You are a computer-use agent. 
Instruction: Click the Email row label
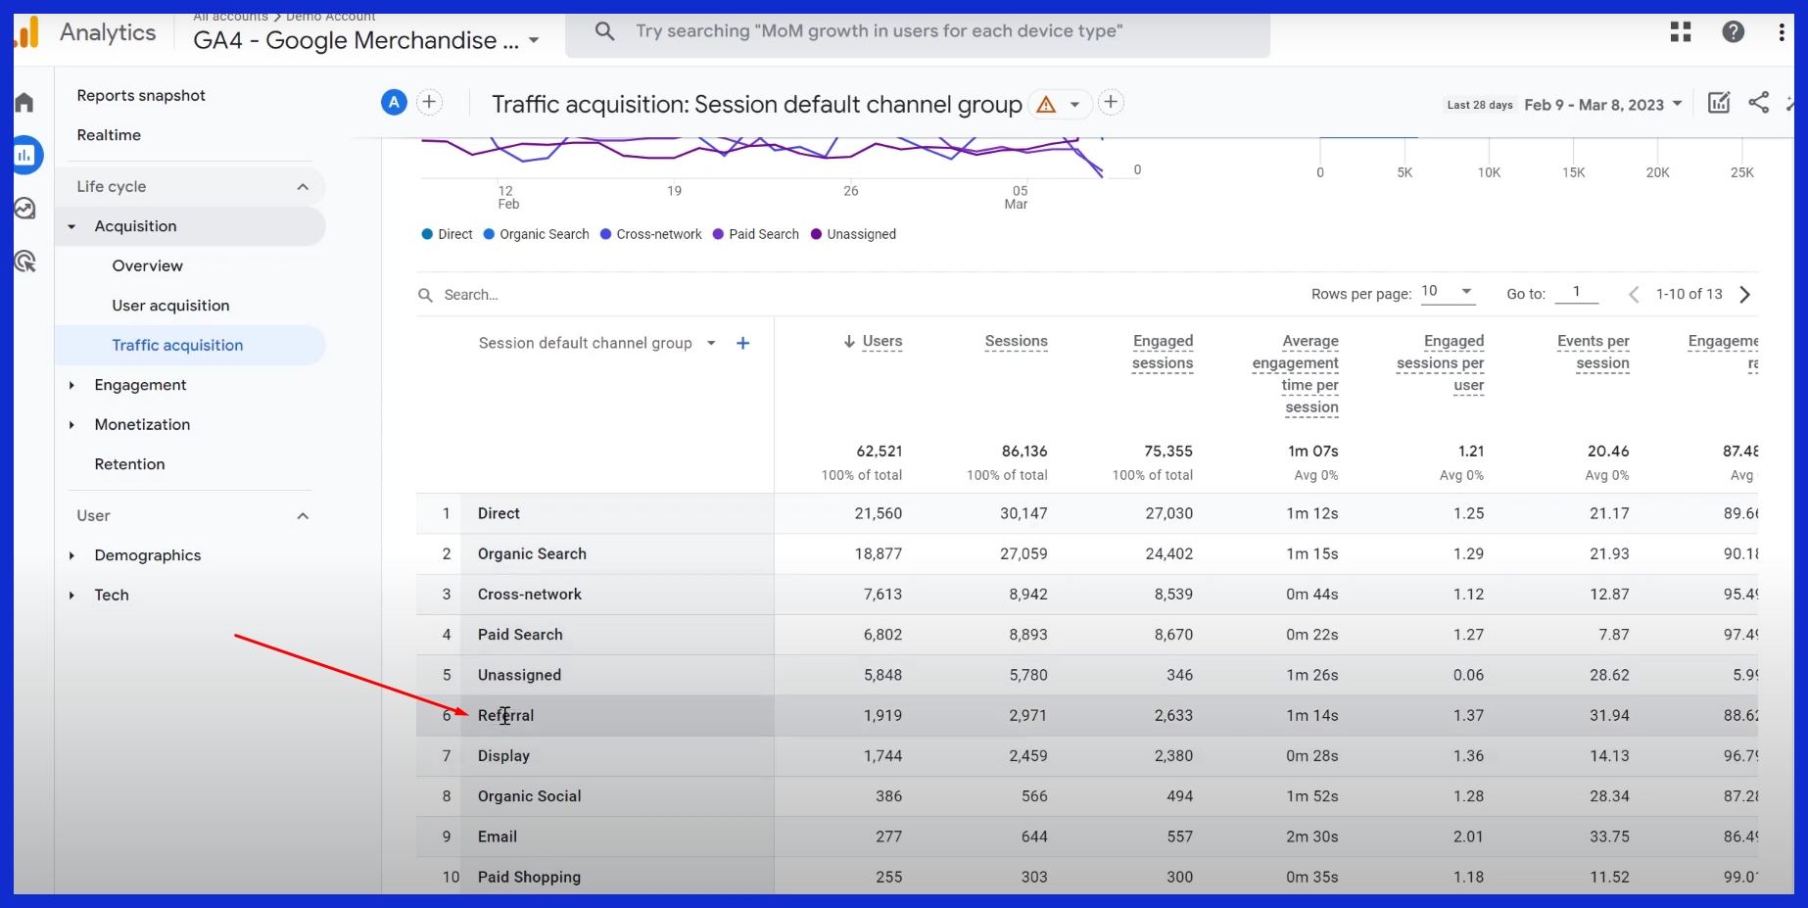coord(497,836)
